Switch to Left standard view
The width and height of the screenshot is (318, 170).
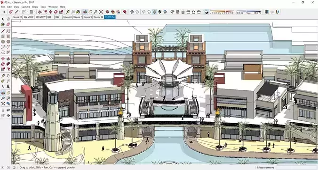pos(199,12)
